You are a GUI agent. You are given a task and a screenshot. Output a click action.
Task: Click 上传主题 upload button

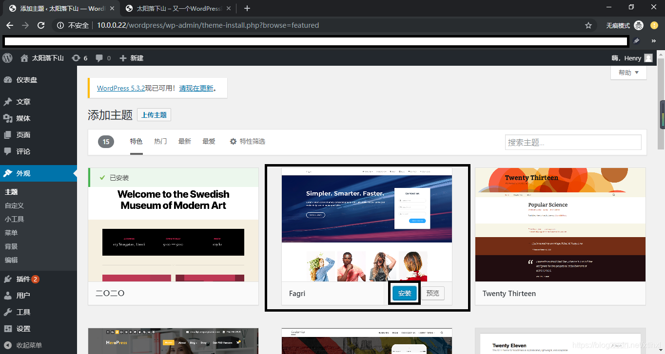[x=154, y=115]
